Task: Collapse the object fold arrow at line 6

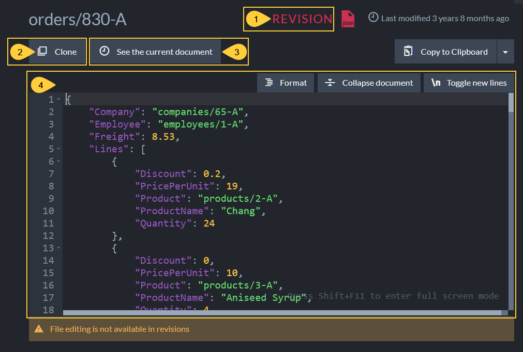Action: point(58,161)
